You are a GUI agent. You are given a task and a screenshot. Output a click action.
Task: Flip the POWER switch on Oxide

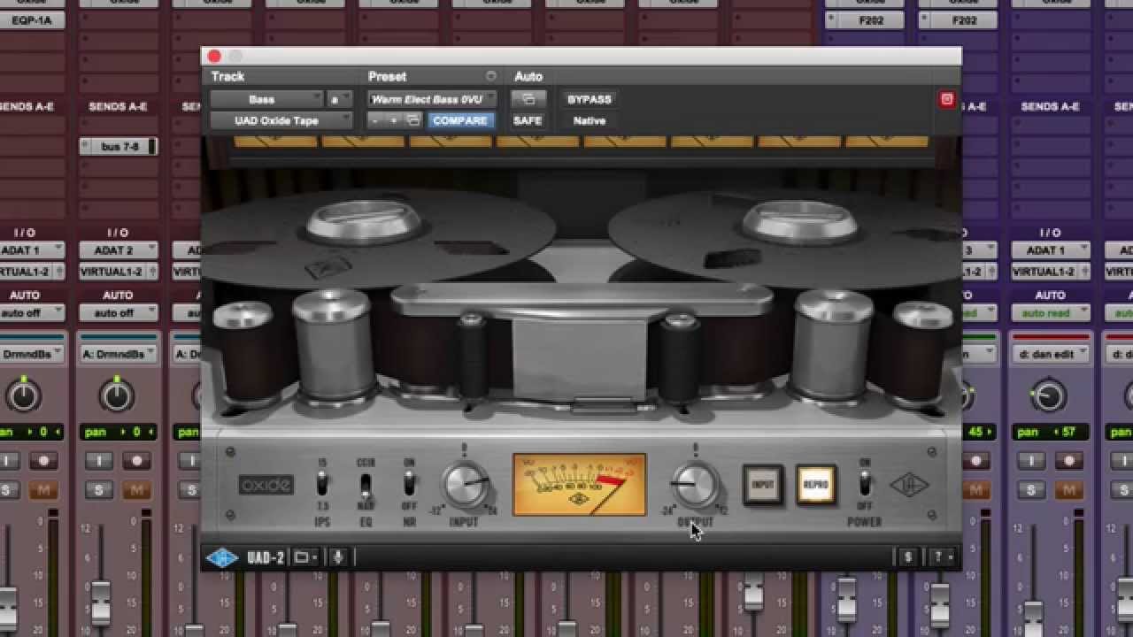(x=865, y=484)
